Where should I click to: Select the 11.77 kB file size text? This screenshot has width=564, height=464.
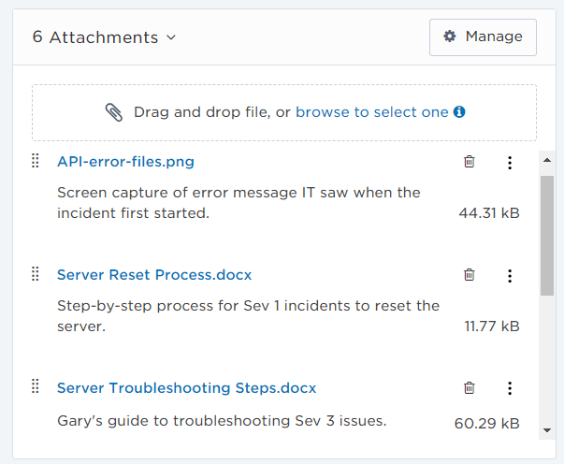(492, 326)
